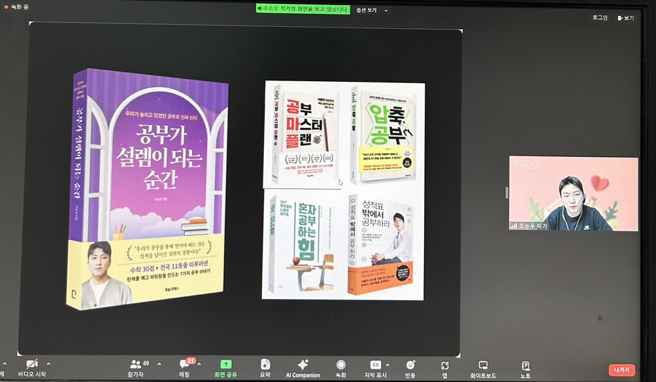The height and width of the screenshot is (382, 656).
Task: Expand the audio options chevron at toolbar start
Action: (x=5, y=364)
